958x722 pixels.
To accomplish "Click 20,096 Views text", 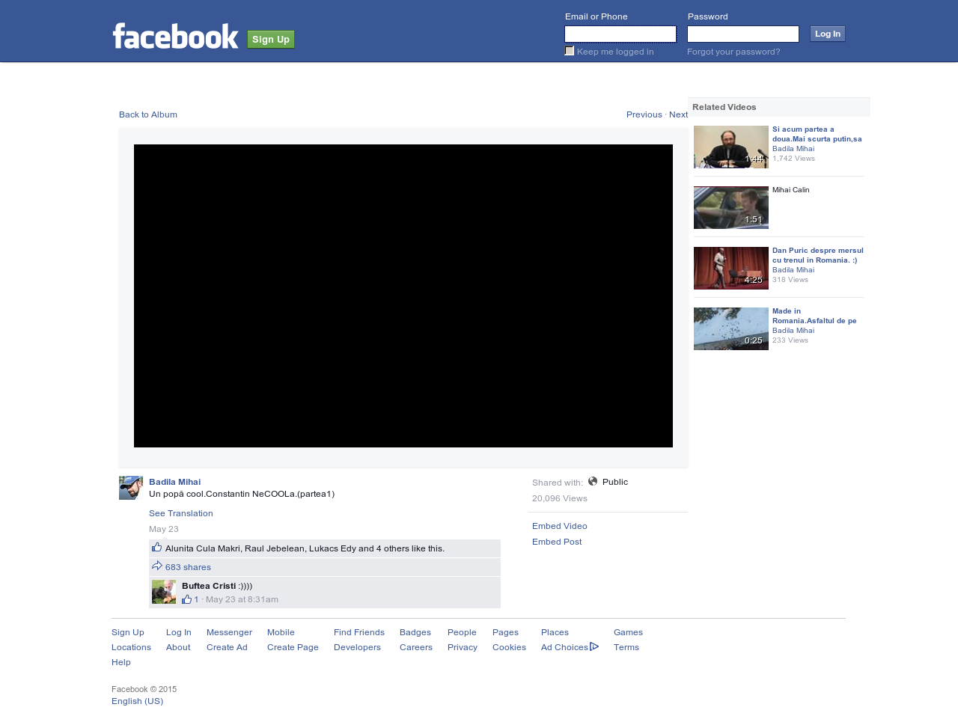I will 560,498.
